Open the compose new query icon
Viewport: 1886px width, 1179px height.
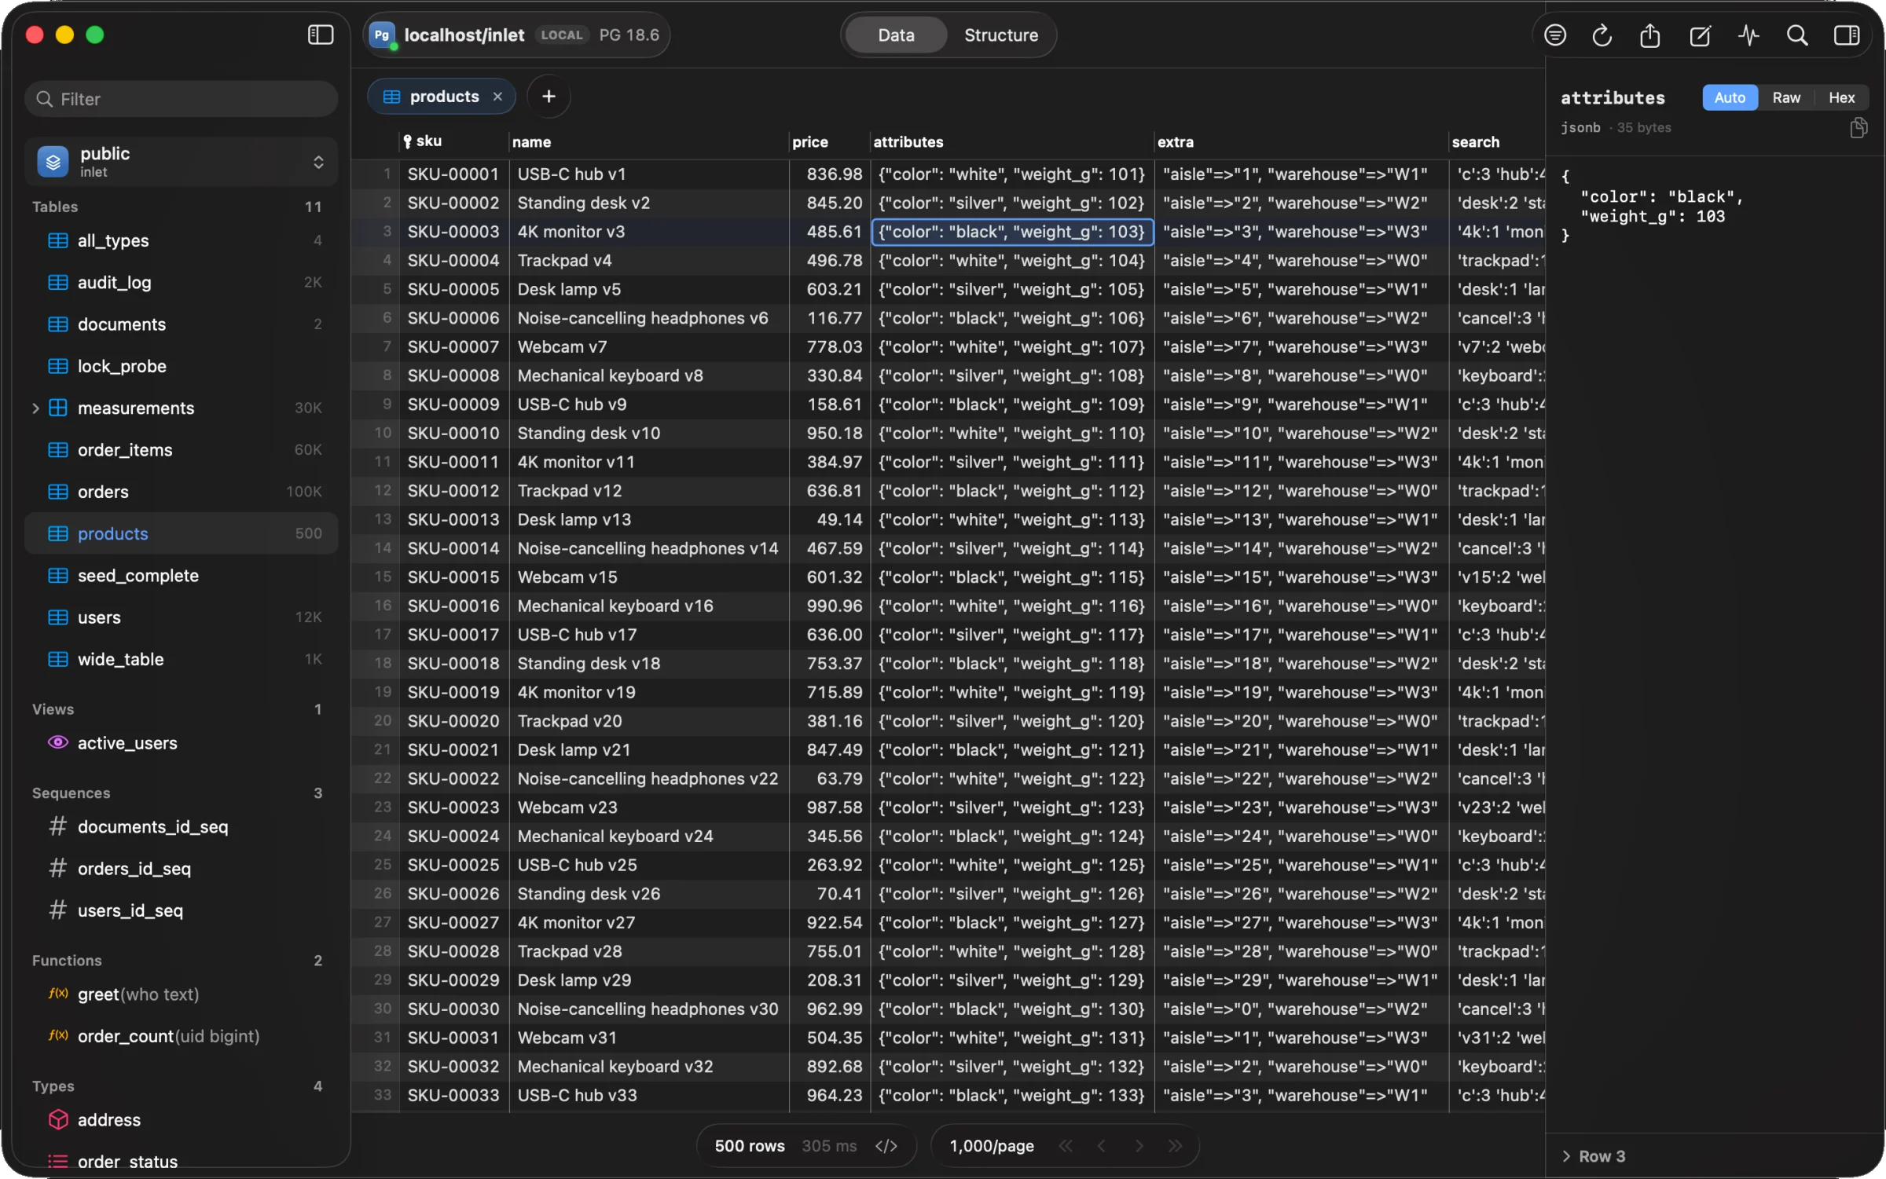pos(1699,35)
